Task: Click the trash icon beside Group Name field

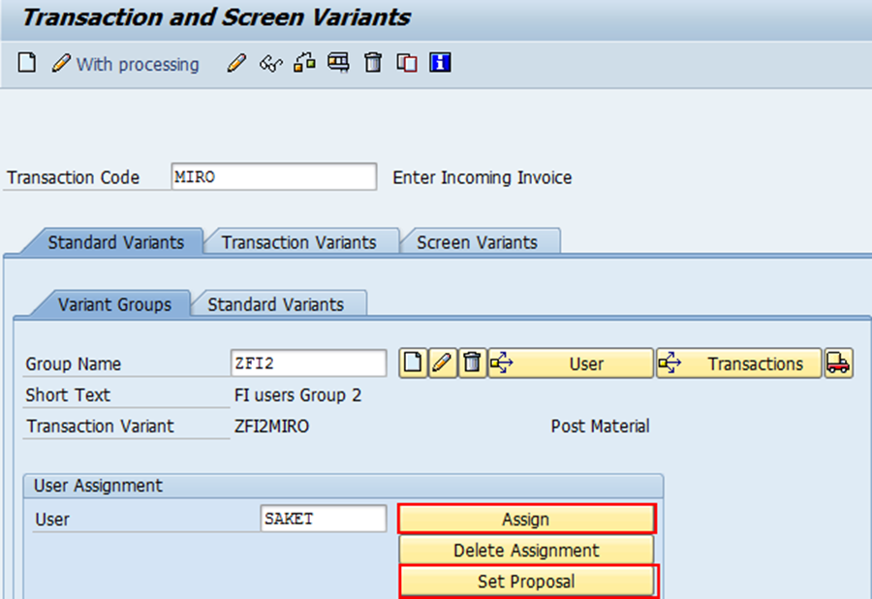Action: tap(472, 363)
